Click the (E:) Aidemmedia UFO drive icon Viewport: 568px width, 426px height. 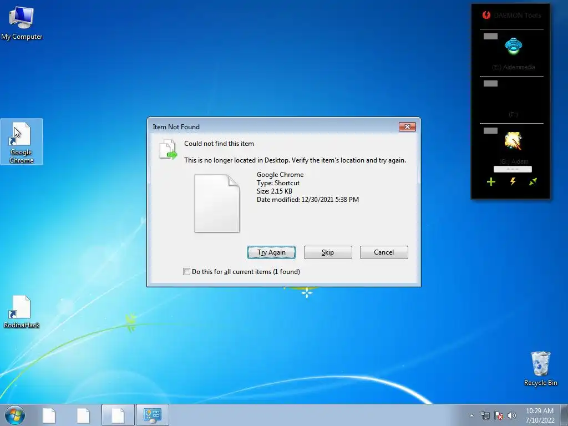coord(513,46)
